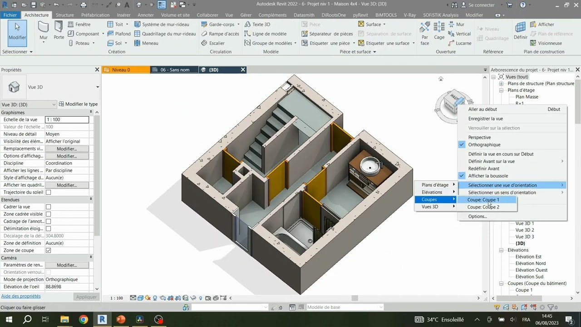Select the Poteau column tool
Viewport: 581px width, 327px height.
82,43
